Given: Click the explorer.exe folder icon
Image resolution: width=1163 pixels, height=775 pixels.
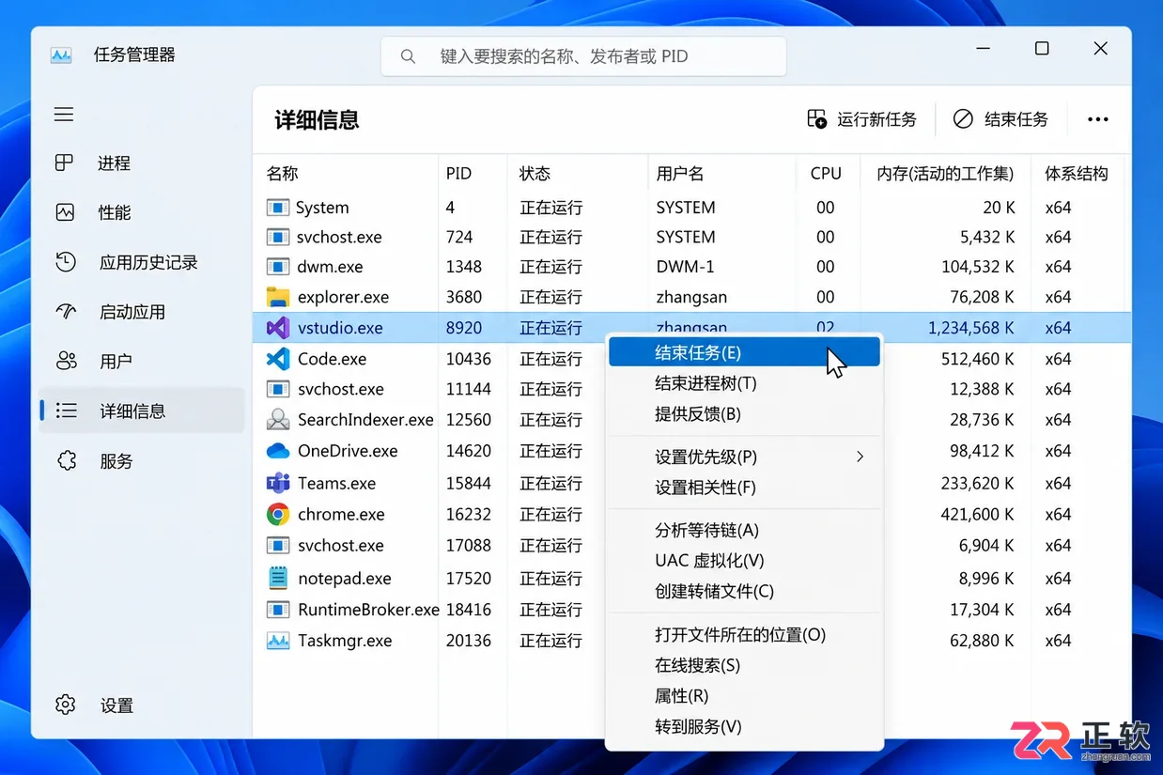Looking at the screenshot, I should pyautogui.click(x=278, y=297).
